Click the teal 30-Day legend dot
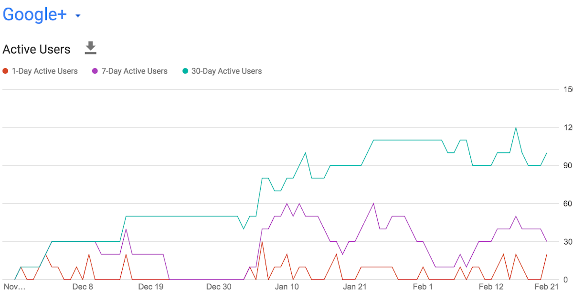Screen dimensions: 573x301 (185, 71)
